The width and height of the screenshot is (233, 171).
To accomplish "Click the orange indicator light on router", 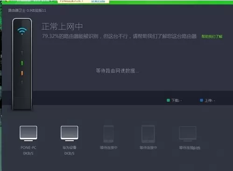I will pos(22,73).
